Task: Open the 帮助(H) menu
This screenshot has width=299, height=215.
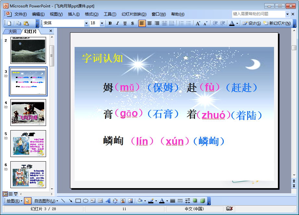Action: 178,14
